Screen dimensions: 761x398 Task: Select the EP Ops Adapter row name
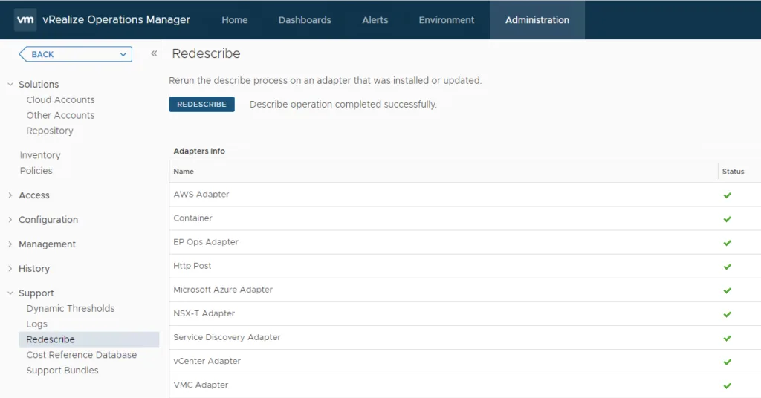[x=206, y=242]
